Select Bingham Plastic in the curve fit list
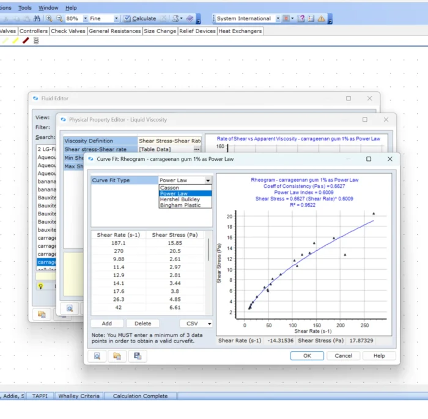 point(185,205)
